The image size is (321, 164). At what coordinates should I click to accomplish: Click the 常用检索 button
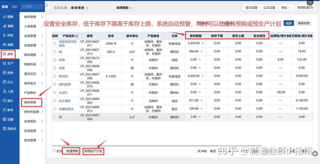(305, 8)
